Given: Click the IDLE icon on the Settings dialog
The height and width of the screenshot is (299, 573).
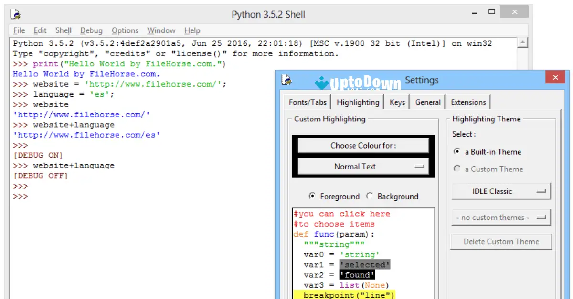Looking at the screenshot, I should tap(286, 80).
